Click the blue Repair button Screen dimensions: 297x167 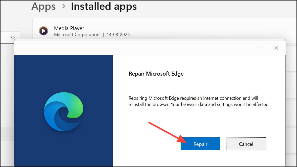(200, 144)
